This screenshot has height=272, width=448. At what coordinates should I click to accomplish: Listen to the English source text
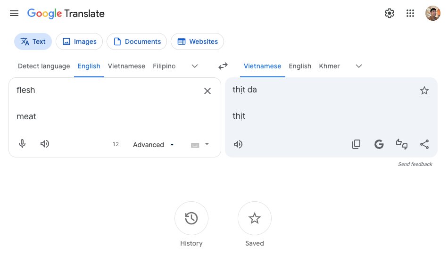point(45,144)
